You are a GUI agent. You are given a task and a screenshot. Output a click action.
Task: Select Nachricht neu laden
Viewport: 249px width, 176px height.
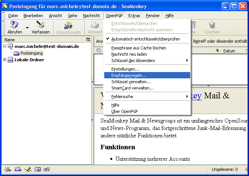(x=147, y=54)
